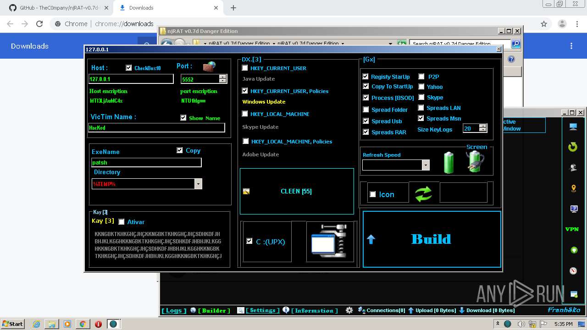Open the Information tab at the bottom
Screen dimensions: 587x330
pyautogui.click(x=315, y=310)
